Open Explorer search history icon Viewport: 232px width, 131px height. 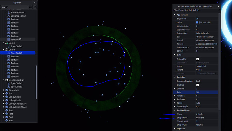(30, 7)
